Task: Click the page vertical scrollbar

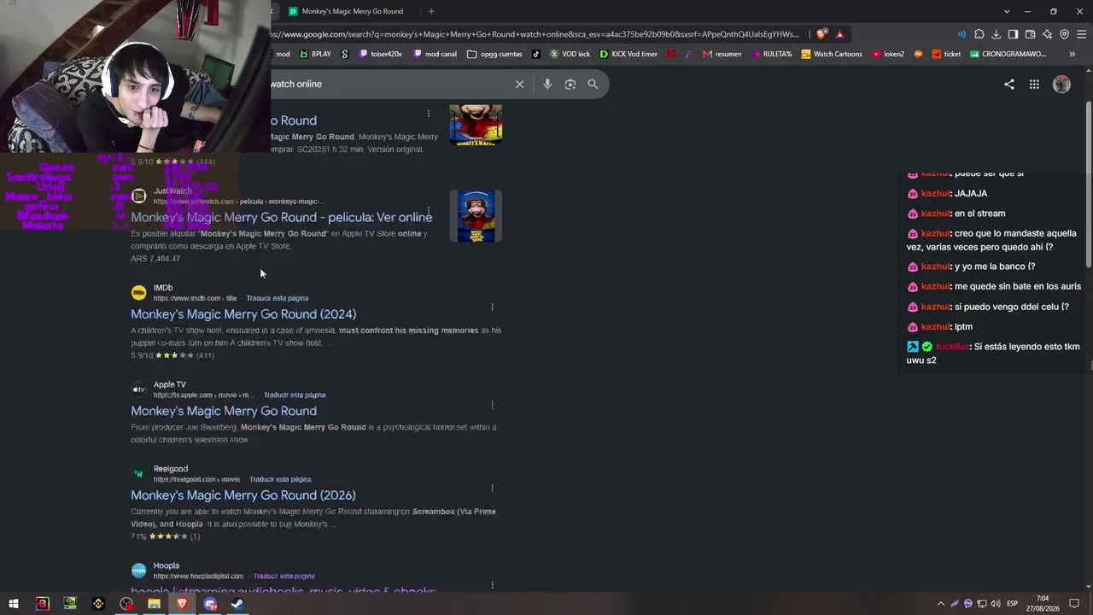Action: (x=1088, y=184)
